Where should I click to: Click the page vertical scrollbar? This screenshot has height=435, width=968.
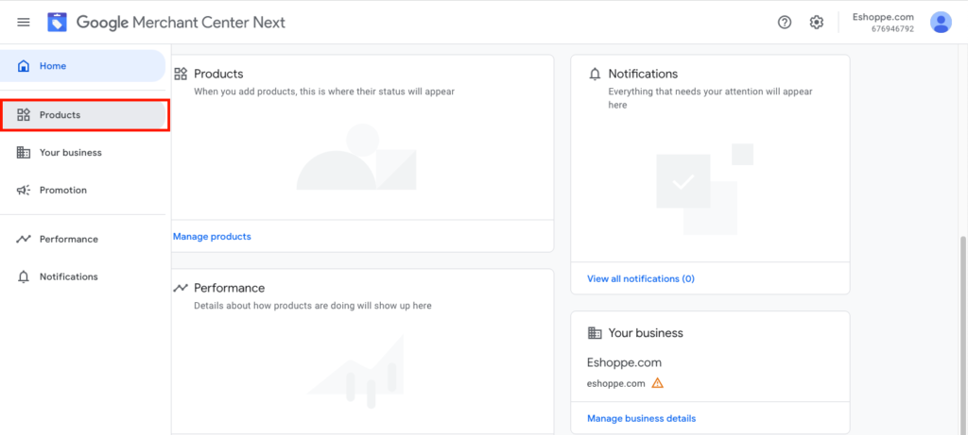[x=961, y=330]
